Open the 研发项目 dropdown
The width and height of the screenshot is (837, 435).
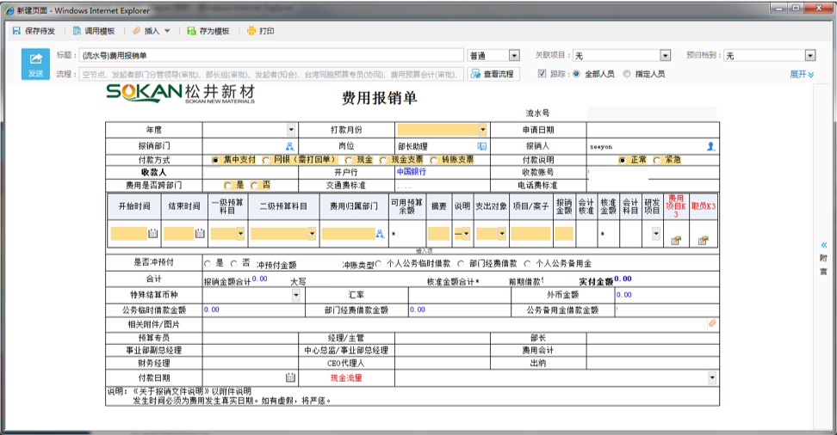click(x=656, y=234)
